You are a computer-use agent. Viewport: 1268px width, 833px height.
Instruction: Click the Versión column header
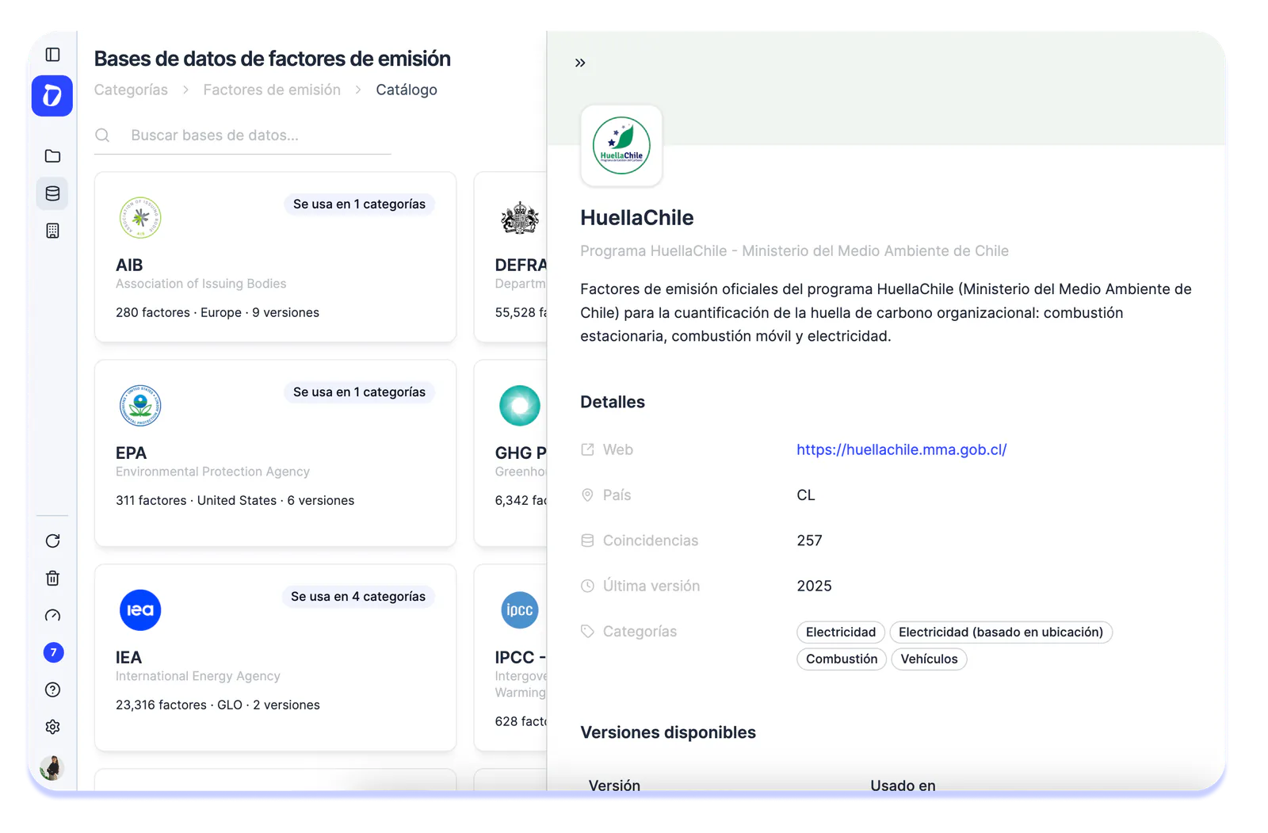tap(614, 785)
